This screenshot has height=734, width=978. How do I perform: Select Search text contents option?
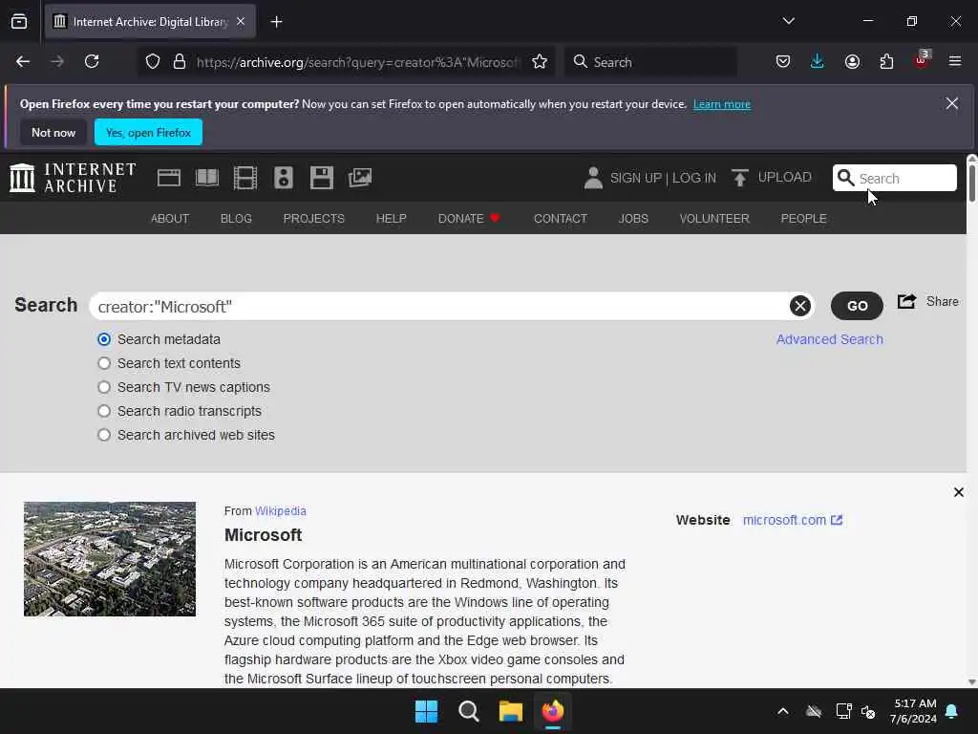tap(104, 363)
